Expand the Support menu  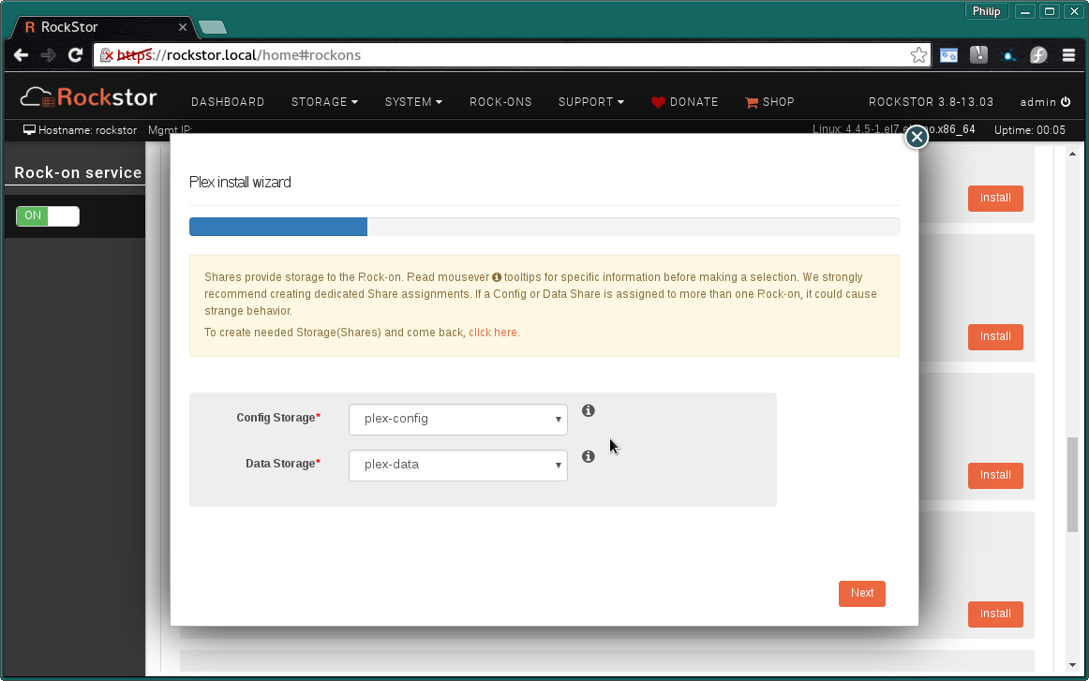[x=591, y=102]
